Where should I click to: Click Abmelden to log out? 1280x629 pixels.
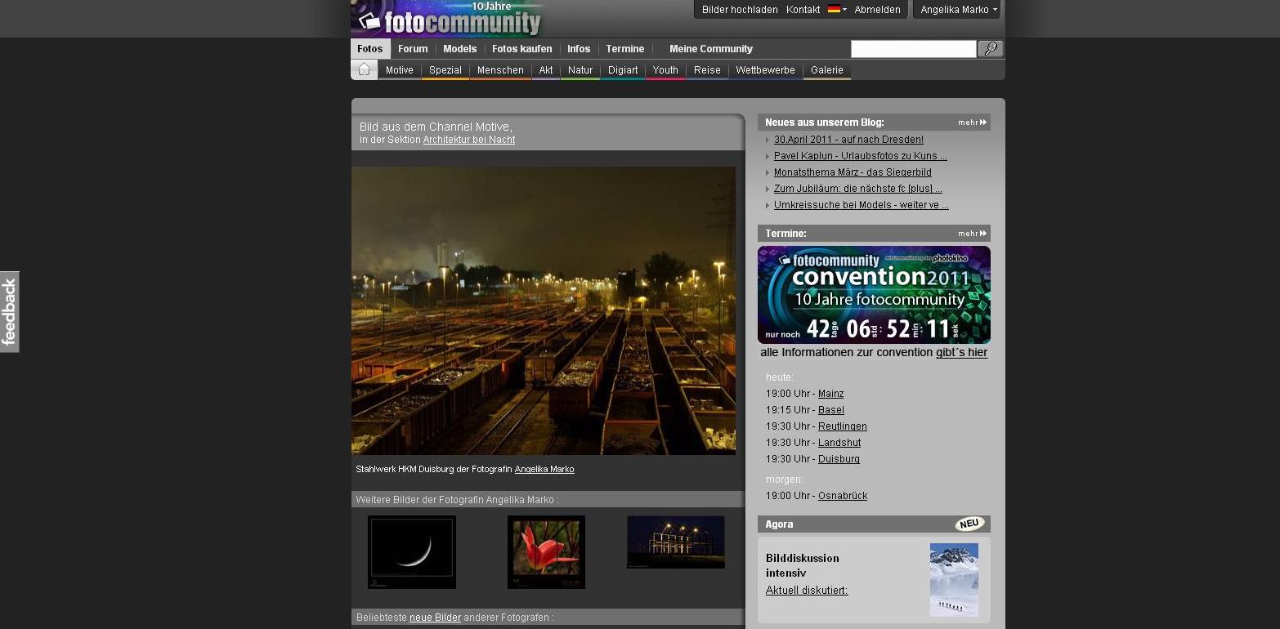(877, 10)
